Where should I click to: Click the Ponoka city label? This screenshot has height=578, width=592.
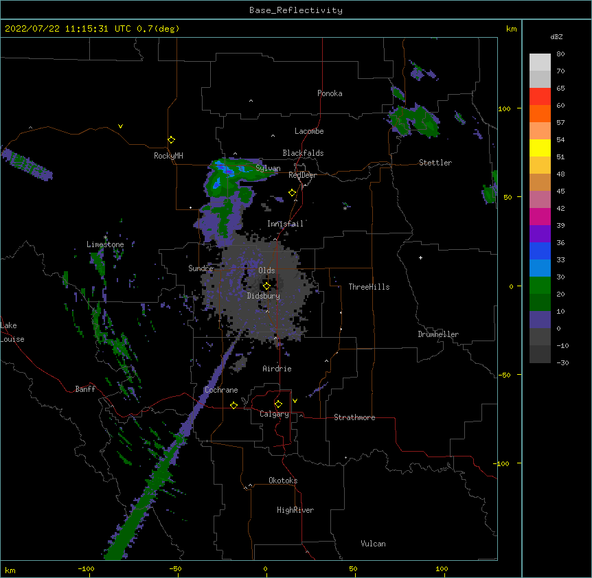tap(330, 93)
